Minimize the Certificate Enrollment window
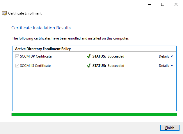Screen dimensions: 183x134 pos(150,4)
